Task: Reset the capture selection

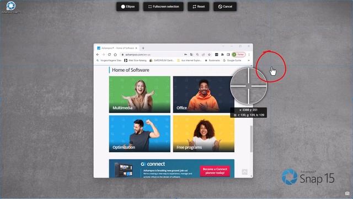Action: tap(199, 7)
